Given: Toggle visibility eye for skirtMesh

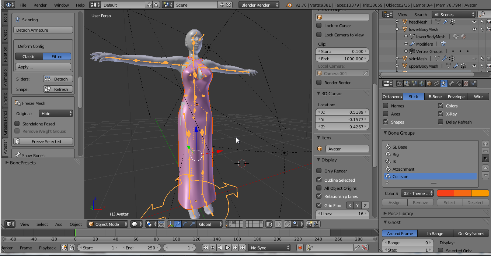Looking at the screenshot, I should (x=474, y=58).
